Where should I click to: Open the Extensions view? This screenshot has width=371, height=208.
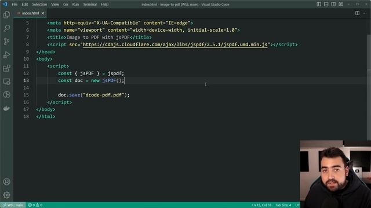[6, 68]
